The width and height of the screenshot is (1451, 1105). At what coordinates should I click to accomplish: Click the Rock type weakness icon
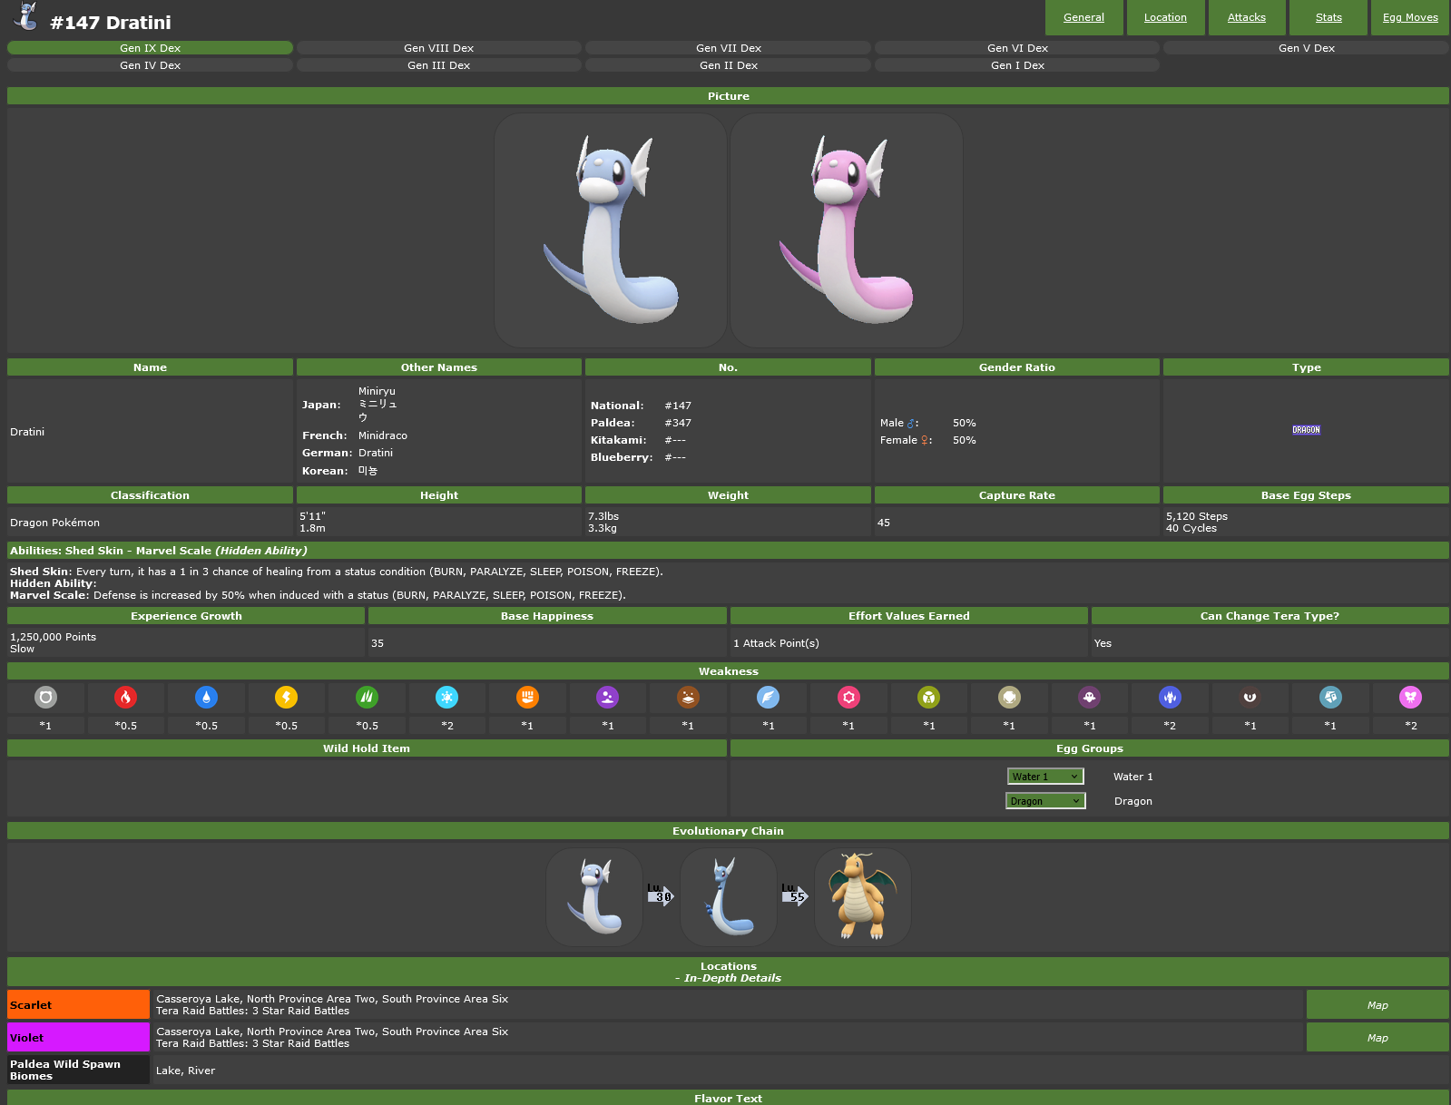pos(1009,697)
